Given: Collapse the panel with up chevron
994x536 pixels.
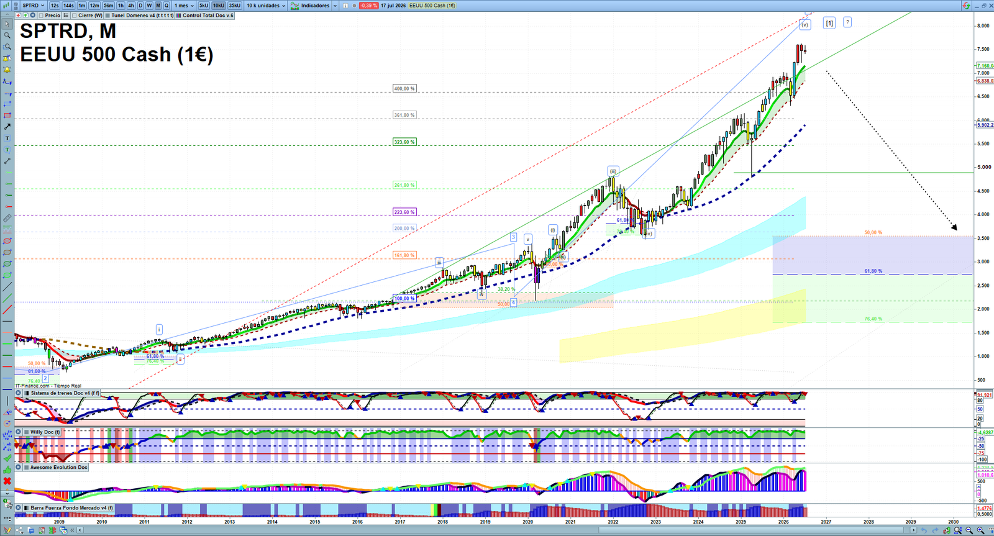Looking at the screenshot, I should [7, 15].
